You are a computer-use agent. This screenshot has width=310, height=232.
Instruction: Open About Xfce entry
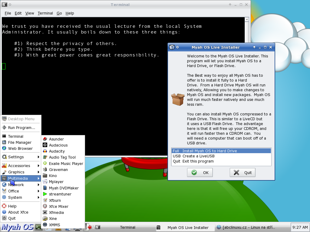(x=21, y=212)
